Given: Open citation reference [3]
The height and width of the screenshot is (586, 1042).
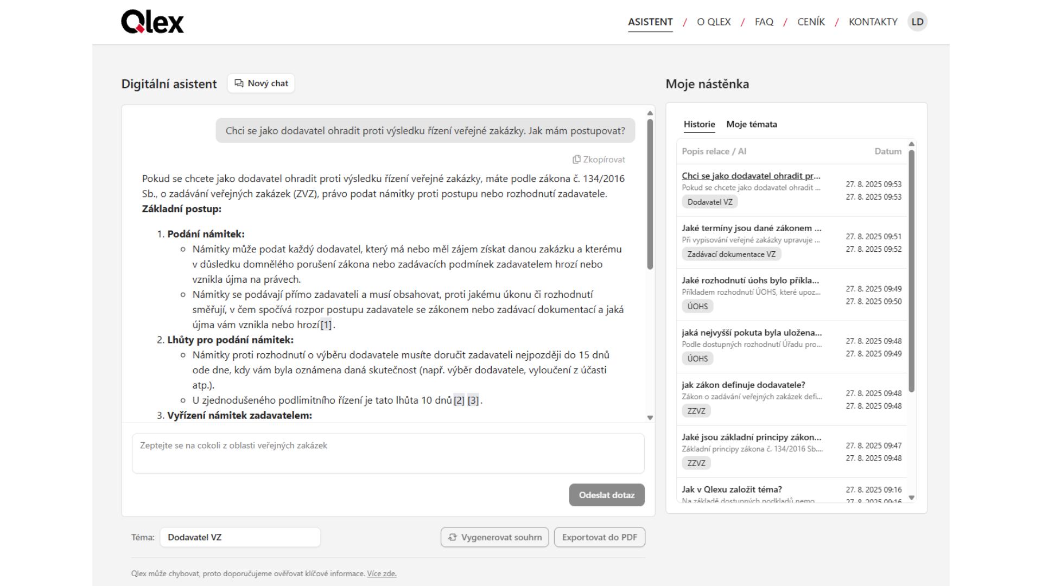Looking at the screenshot, I should pos(473,400).
